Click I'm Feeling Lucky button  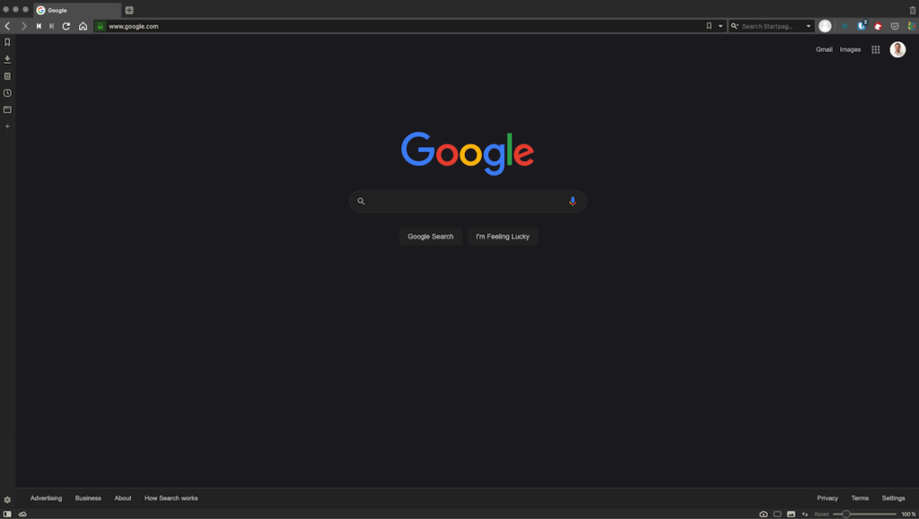503,237
